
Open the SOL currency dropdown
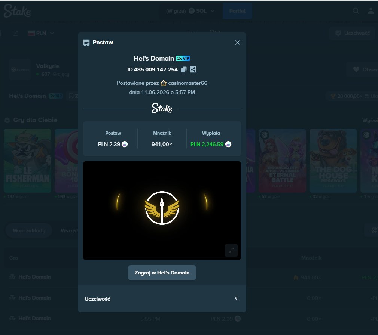[190, 11]
